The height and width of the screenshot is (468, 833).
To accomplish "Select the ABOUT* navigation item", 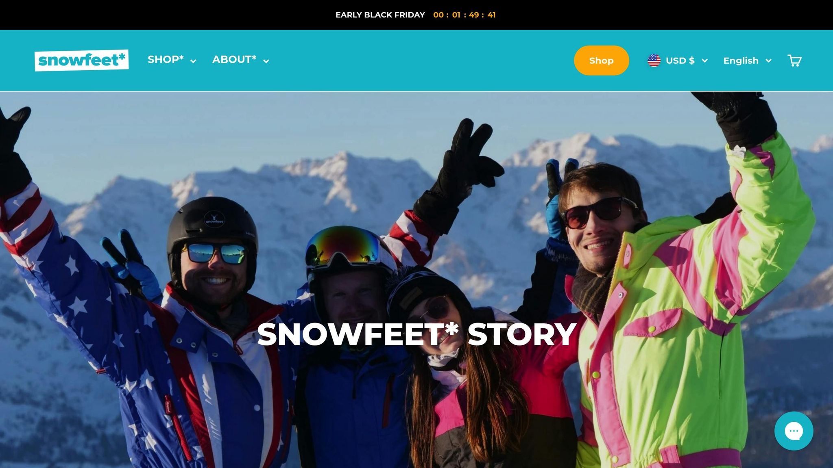I will pos(234,60).
